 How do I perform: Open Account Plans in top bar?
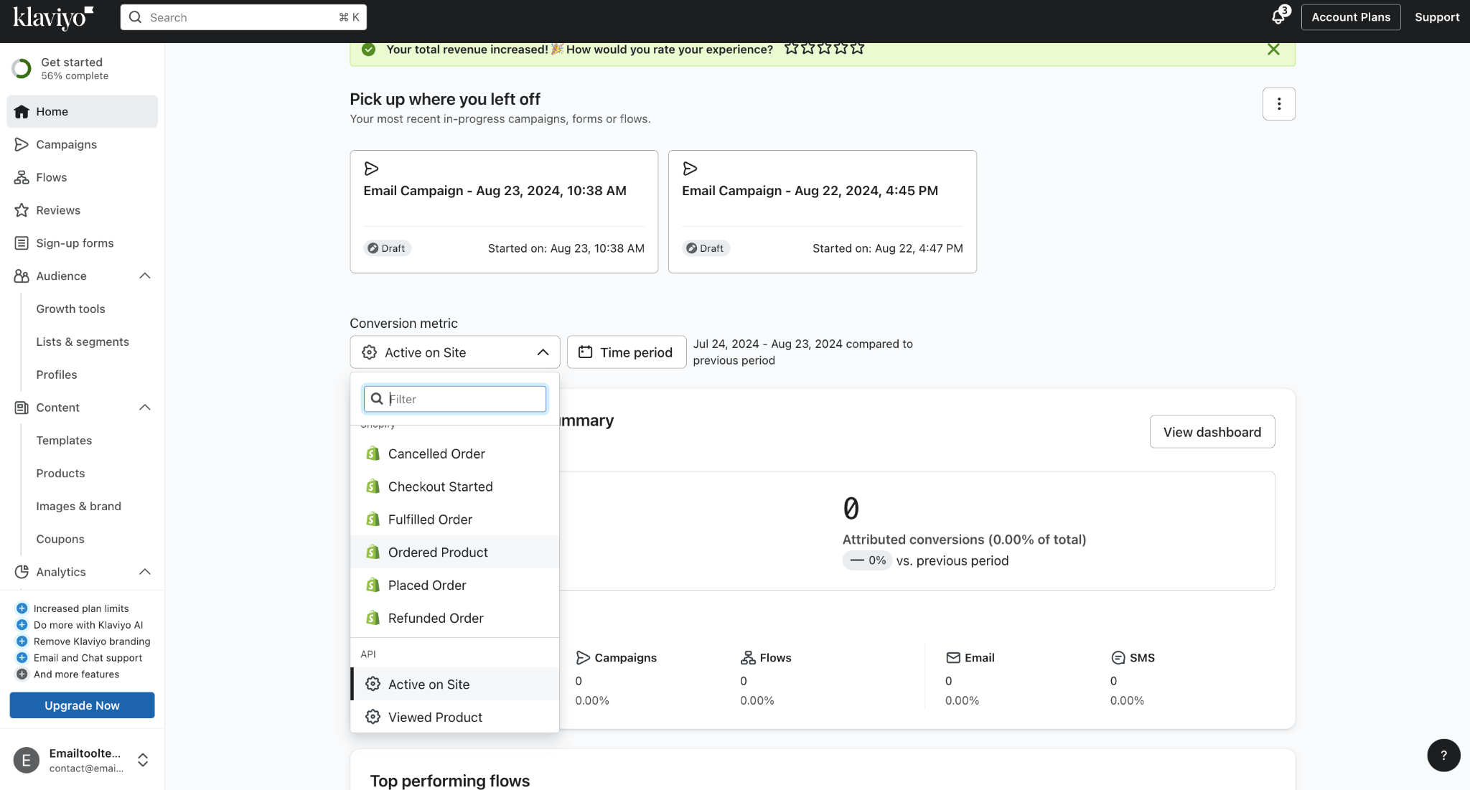pos(1351,17)
